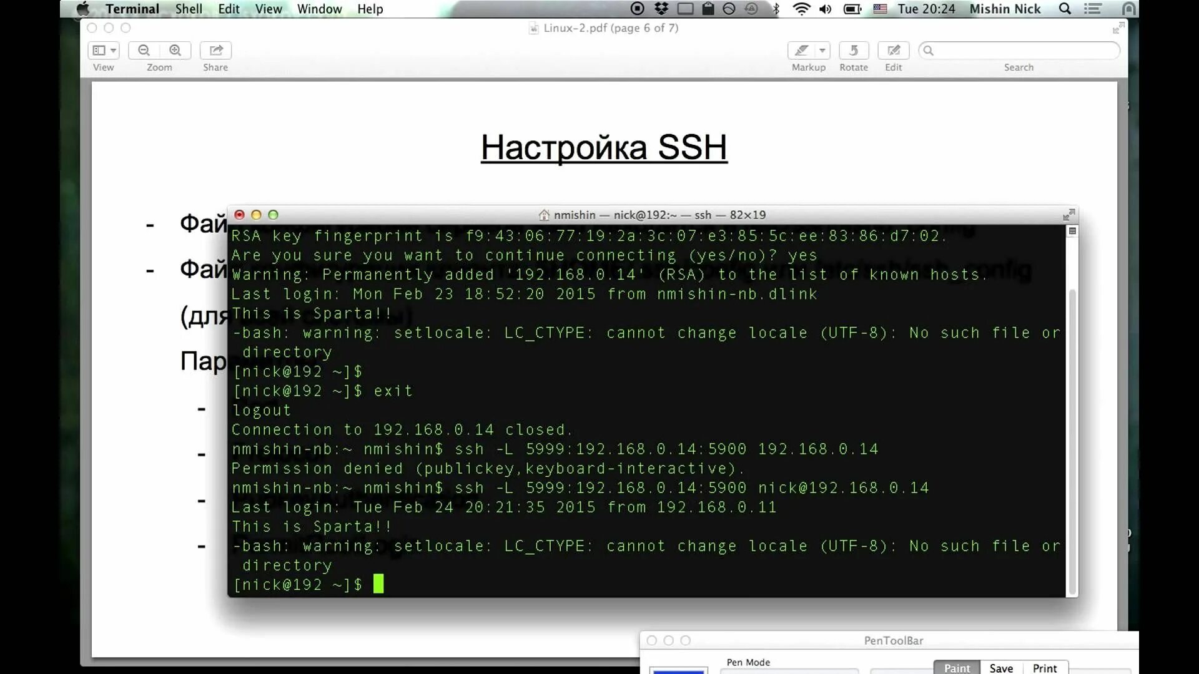Open the Markup dropdown arrow

tap(822, 51)
